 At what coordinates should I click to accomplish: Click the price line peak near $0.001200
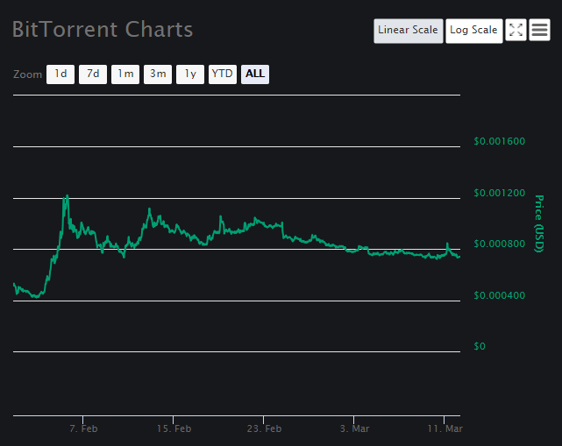click(67, 196)
